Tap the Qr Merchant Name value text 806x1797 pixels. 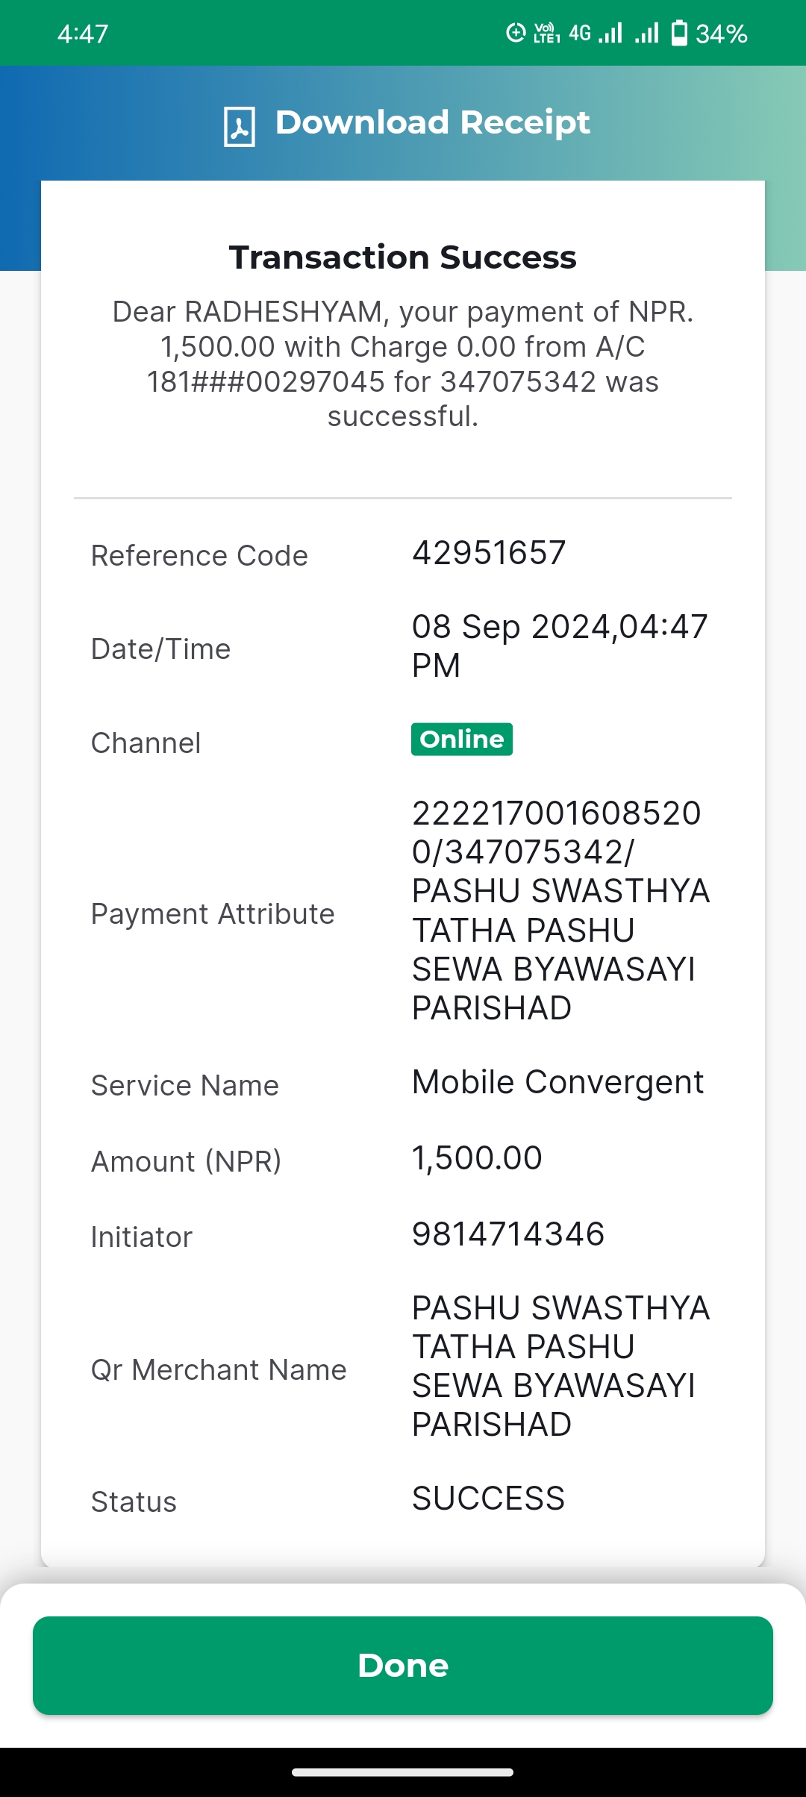click(560, 1366)
